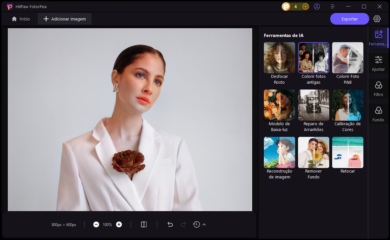The width and height of the screenshot is (390, 240).
Task: Choose the Reparo de Arranhões tool
Action: point(313,105)
